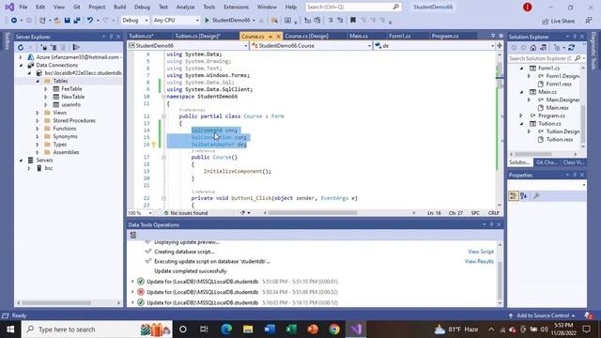This screenshot has height=338, width=601.
Task: Open Google Chrome from the taskbar
Action: (334, 330)
